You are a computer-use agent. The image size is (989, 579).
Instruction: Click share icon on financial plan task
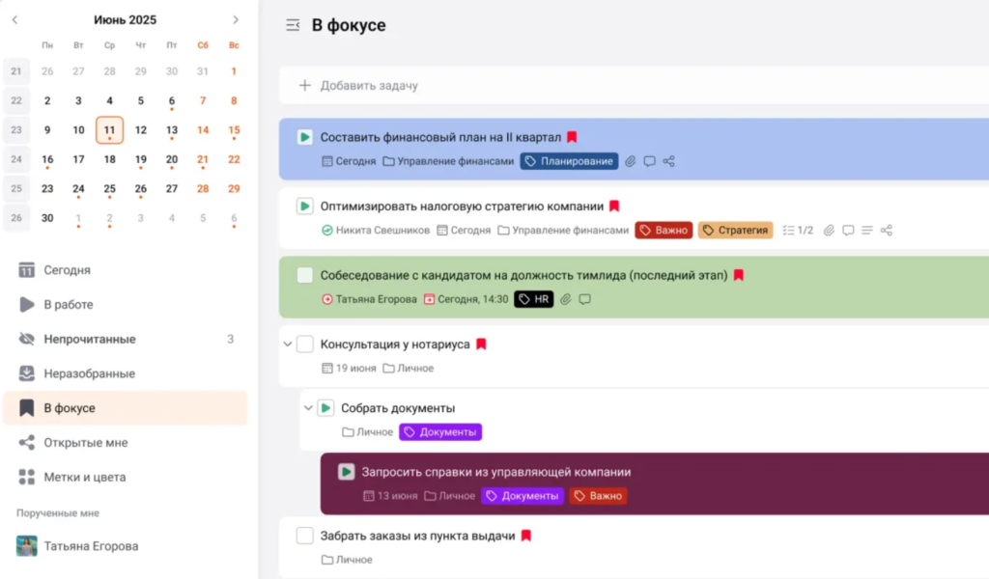pos(668,161)
